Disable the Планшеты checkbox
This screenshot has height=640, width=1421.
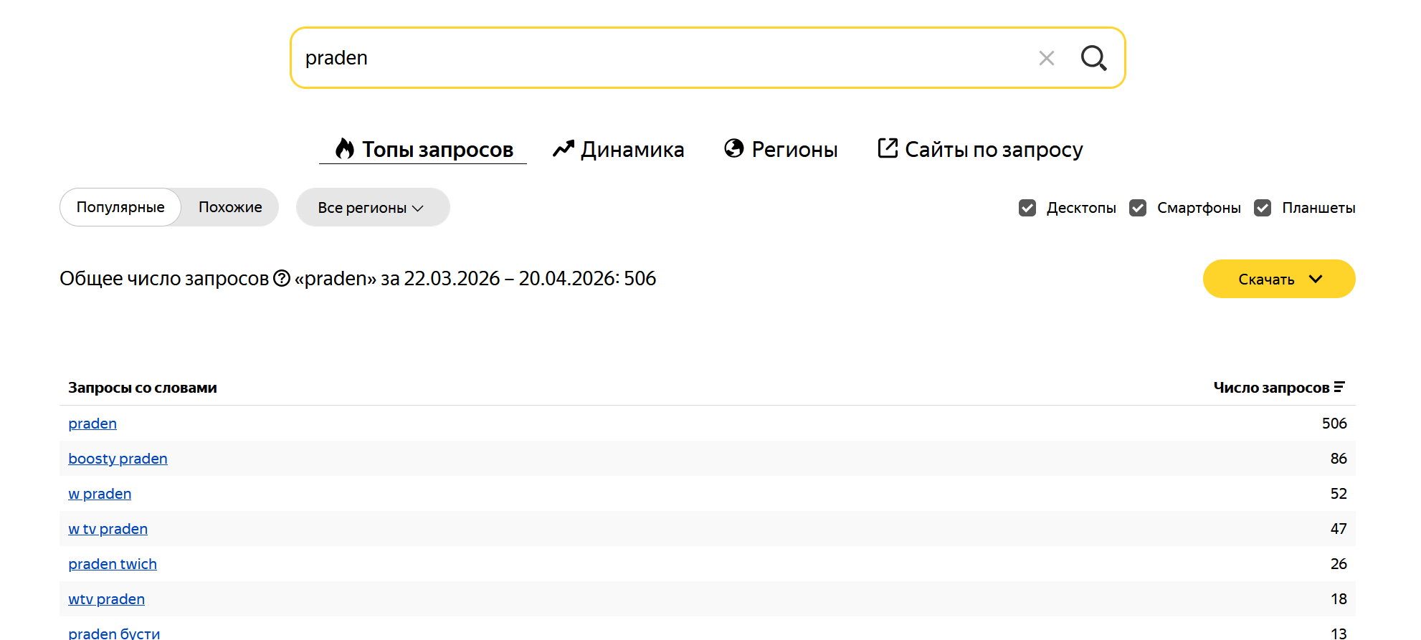(1263, 208)
